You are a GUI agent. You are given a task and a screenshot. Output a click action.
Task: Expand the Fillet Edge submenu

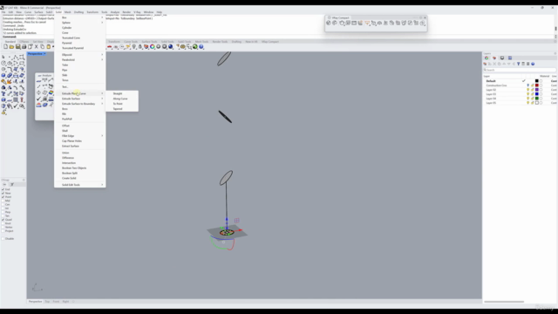coord(79,136)
